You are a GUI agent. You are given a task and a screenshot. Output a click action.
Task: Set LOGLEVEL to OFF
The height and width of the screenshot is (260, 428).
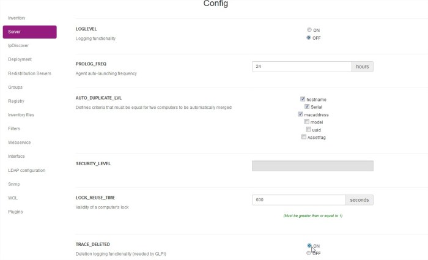pyautogui.click(x=309, y=37)
